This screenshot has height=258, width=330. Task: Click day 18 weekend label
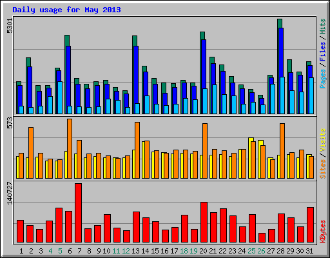click(184, 251)
